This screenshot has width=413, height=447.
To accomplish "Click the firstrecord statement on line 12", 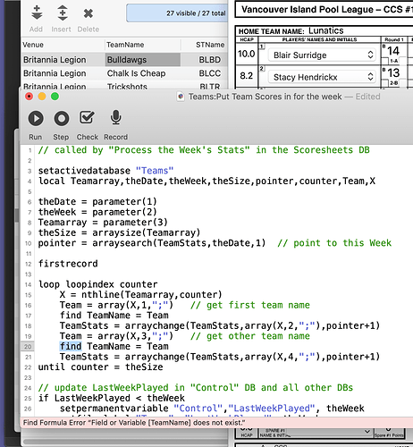I will pos(68,264).
